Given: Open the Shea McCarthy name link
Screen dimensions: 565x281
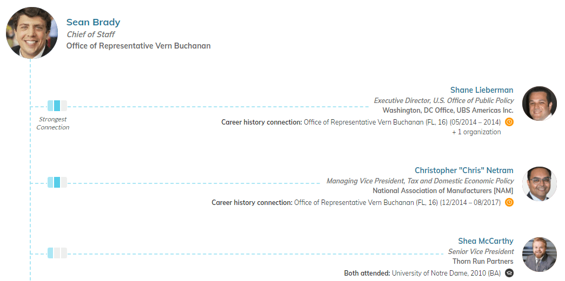Looking at the screenshot, I should tap(486, 241).
